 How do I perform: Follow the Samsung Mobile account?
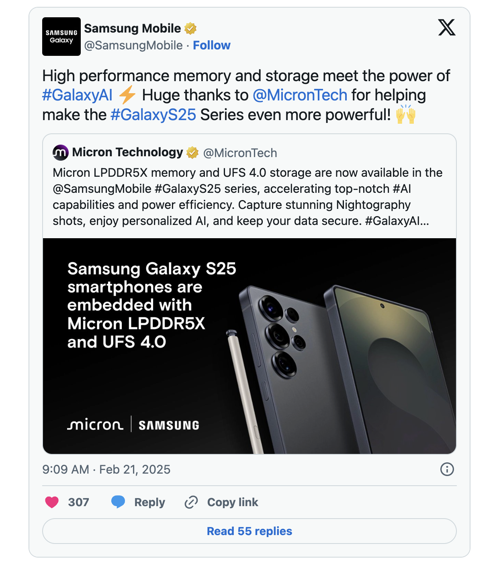point(212,45)
